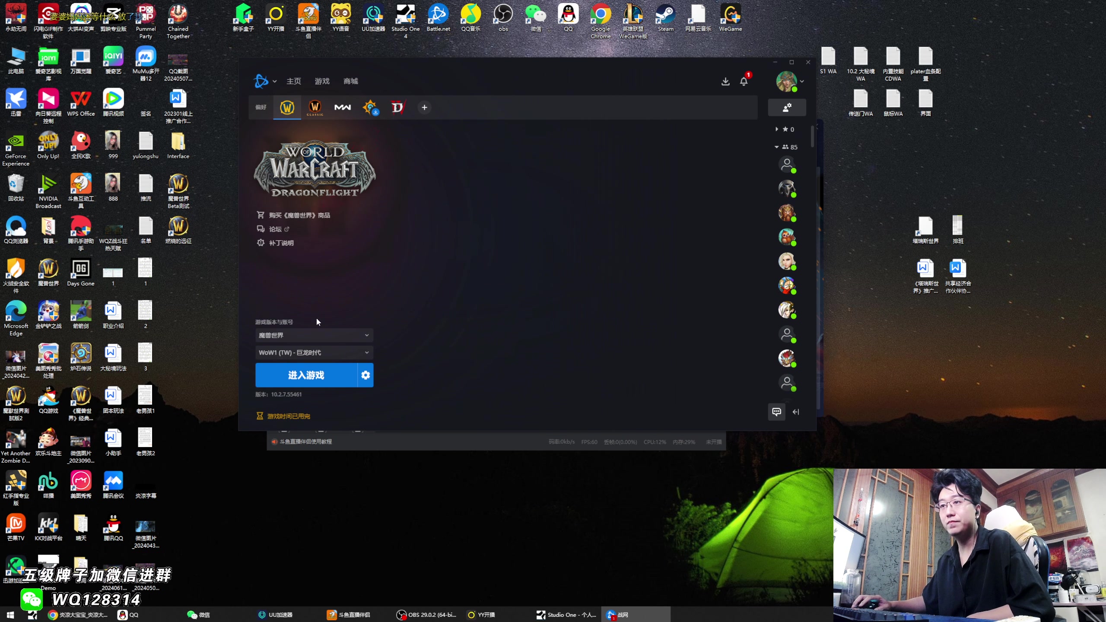Open the downloads icon in header
1106x622 pixels.
tap(725, 81)
